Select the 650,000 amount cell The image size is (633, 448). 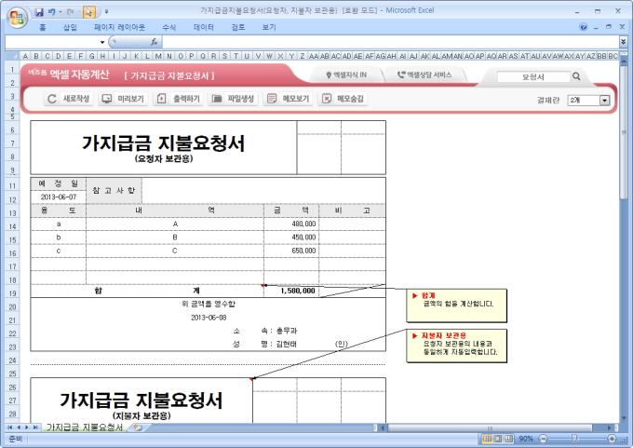[291, 251]
